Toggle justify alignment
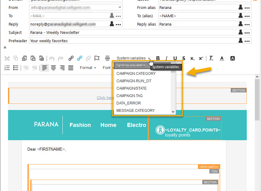This screenshot has height=191, width=261. coord(71,68)
